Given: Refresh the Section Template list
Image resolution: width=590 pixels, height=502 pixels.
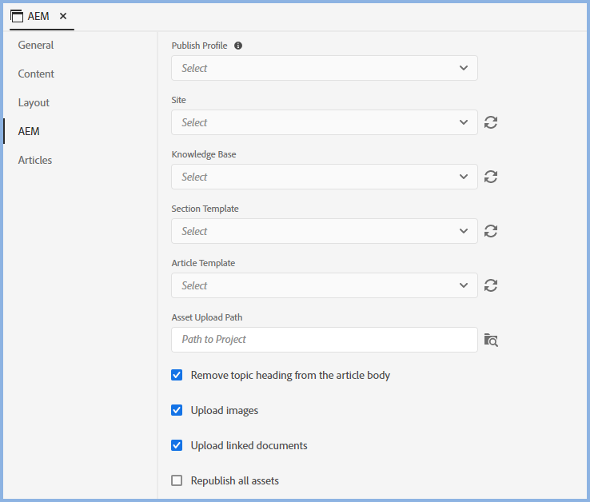Looking at the screenshot, I should (491, 231).
